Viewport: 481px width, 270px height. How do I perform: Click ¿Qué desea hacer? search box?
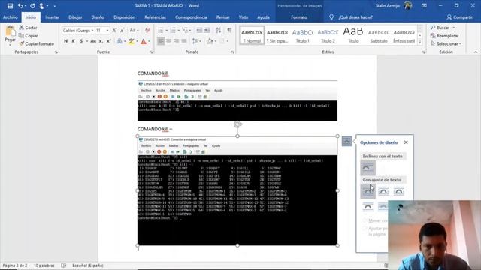355,17
